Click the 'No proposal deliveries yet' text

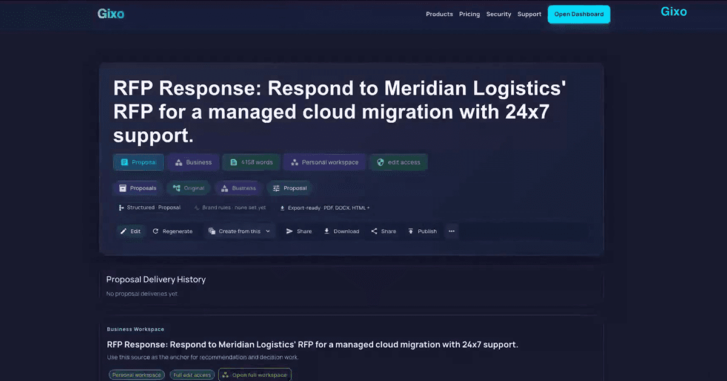(142, 294)
